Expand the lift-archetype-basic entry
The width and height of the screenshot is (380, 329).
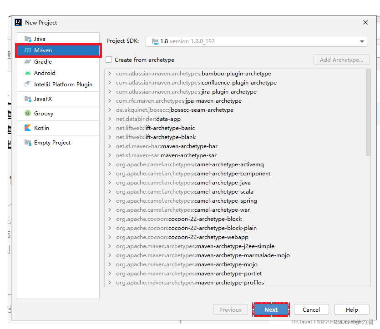pyautogui.click(x=110, y=128)
